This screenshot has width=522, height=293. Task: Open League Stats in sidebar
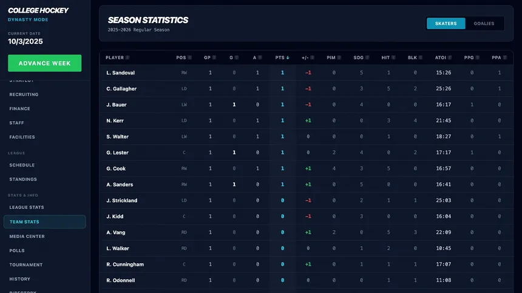(27, 208)
